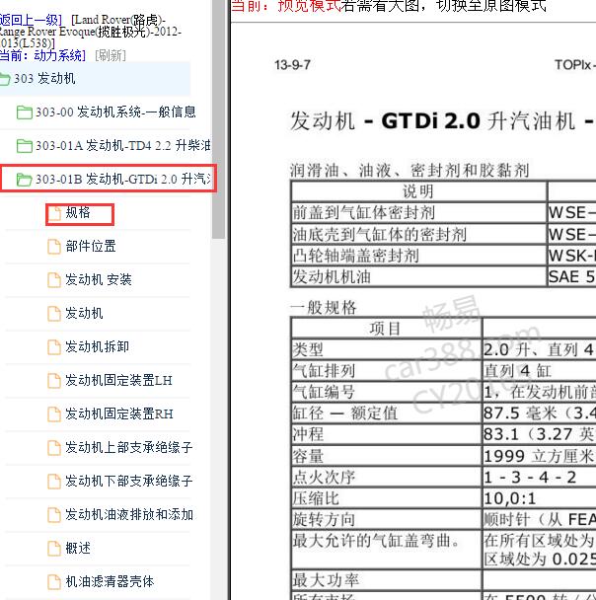Open the 发动机固定装置RH page
The height and width of the screenshot is (600, 596).
pyautogui.click(x=119, y=413)
